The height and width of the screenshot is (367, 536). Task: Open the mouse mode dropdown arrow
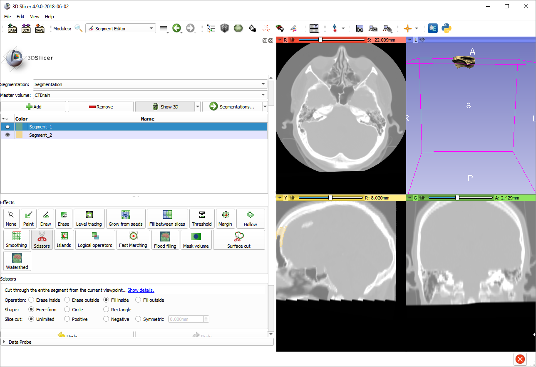click(343, 28)
